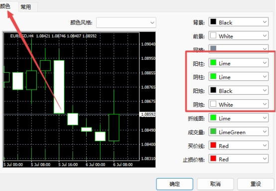This screenshot has width=276, height=191.
Task: Click the 1.08310 price axis value
Action: tap(148, 159)
